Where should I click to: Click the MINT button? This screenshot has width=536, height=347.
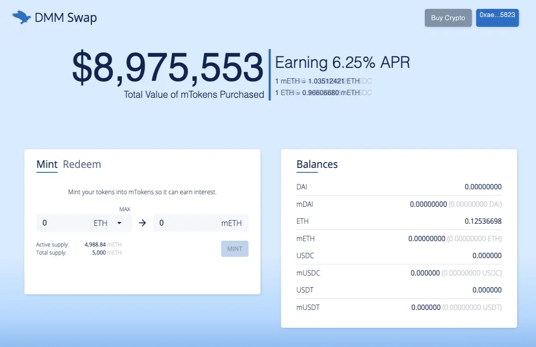(x=234, y=249)
